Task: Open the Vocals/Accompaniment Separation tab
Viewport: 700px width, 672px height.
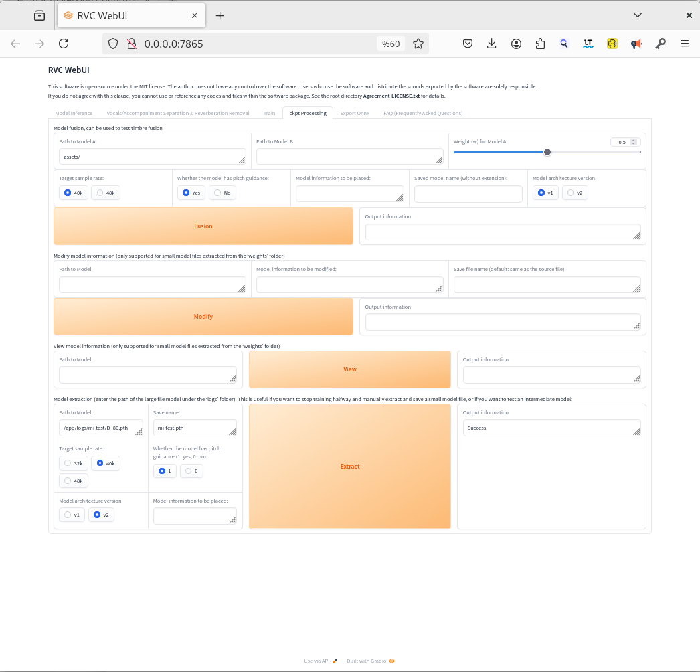Action: coord(178,113)
